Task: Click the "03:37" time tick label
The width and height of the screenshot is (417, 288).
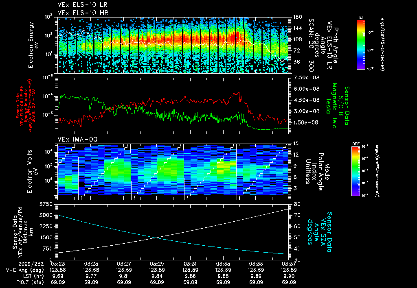Action: [289, 264]
